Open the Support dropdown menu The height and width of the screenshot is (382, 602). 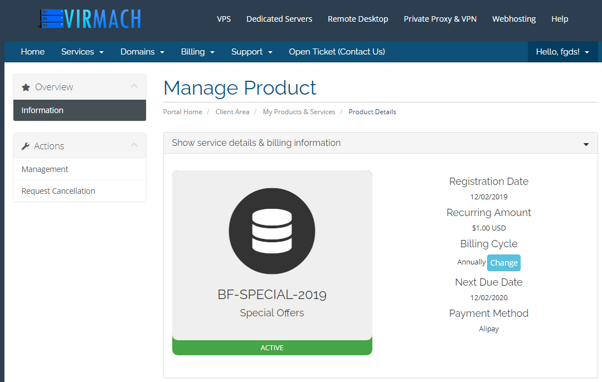coord(252,52)
